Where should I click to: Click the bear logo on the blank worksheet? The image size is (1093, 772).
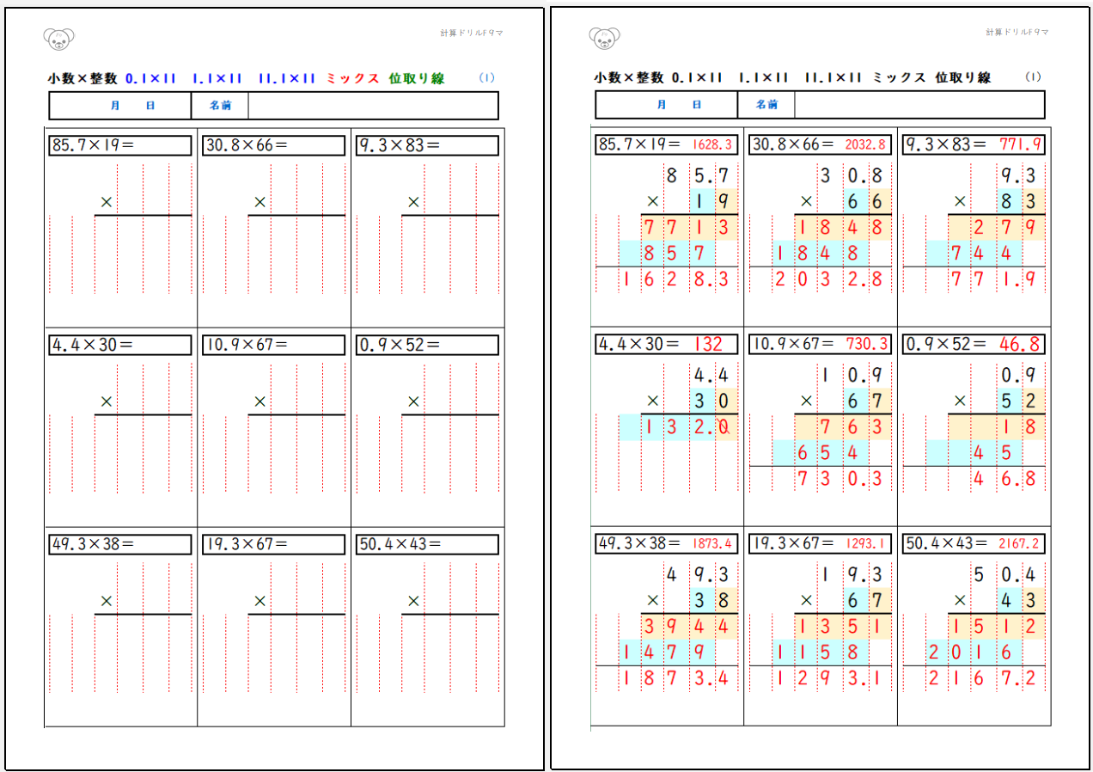pos(58,38)
